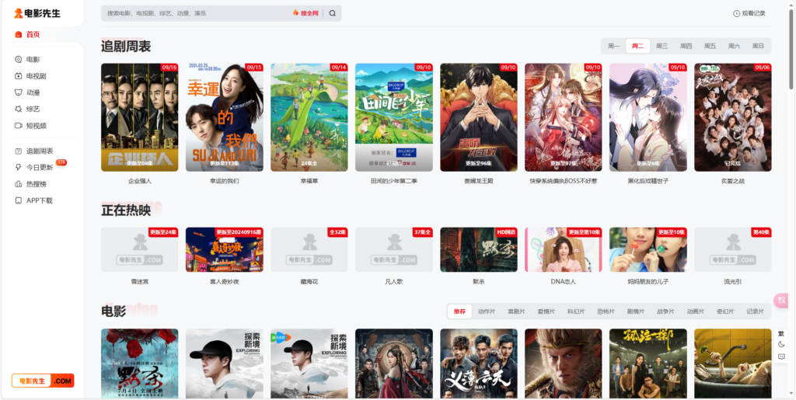The height and width of the screenshot is (400, 796).
Task: Select the 周六 schedule tab
Action: (x=734, y=46)
